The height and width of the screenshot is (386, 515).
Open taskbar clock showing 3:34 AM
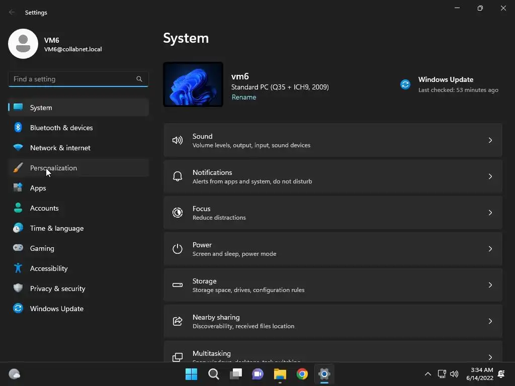479,374
